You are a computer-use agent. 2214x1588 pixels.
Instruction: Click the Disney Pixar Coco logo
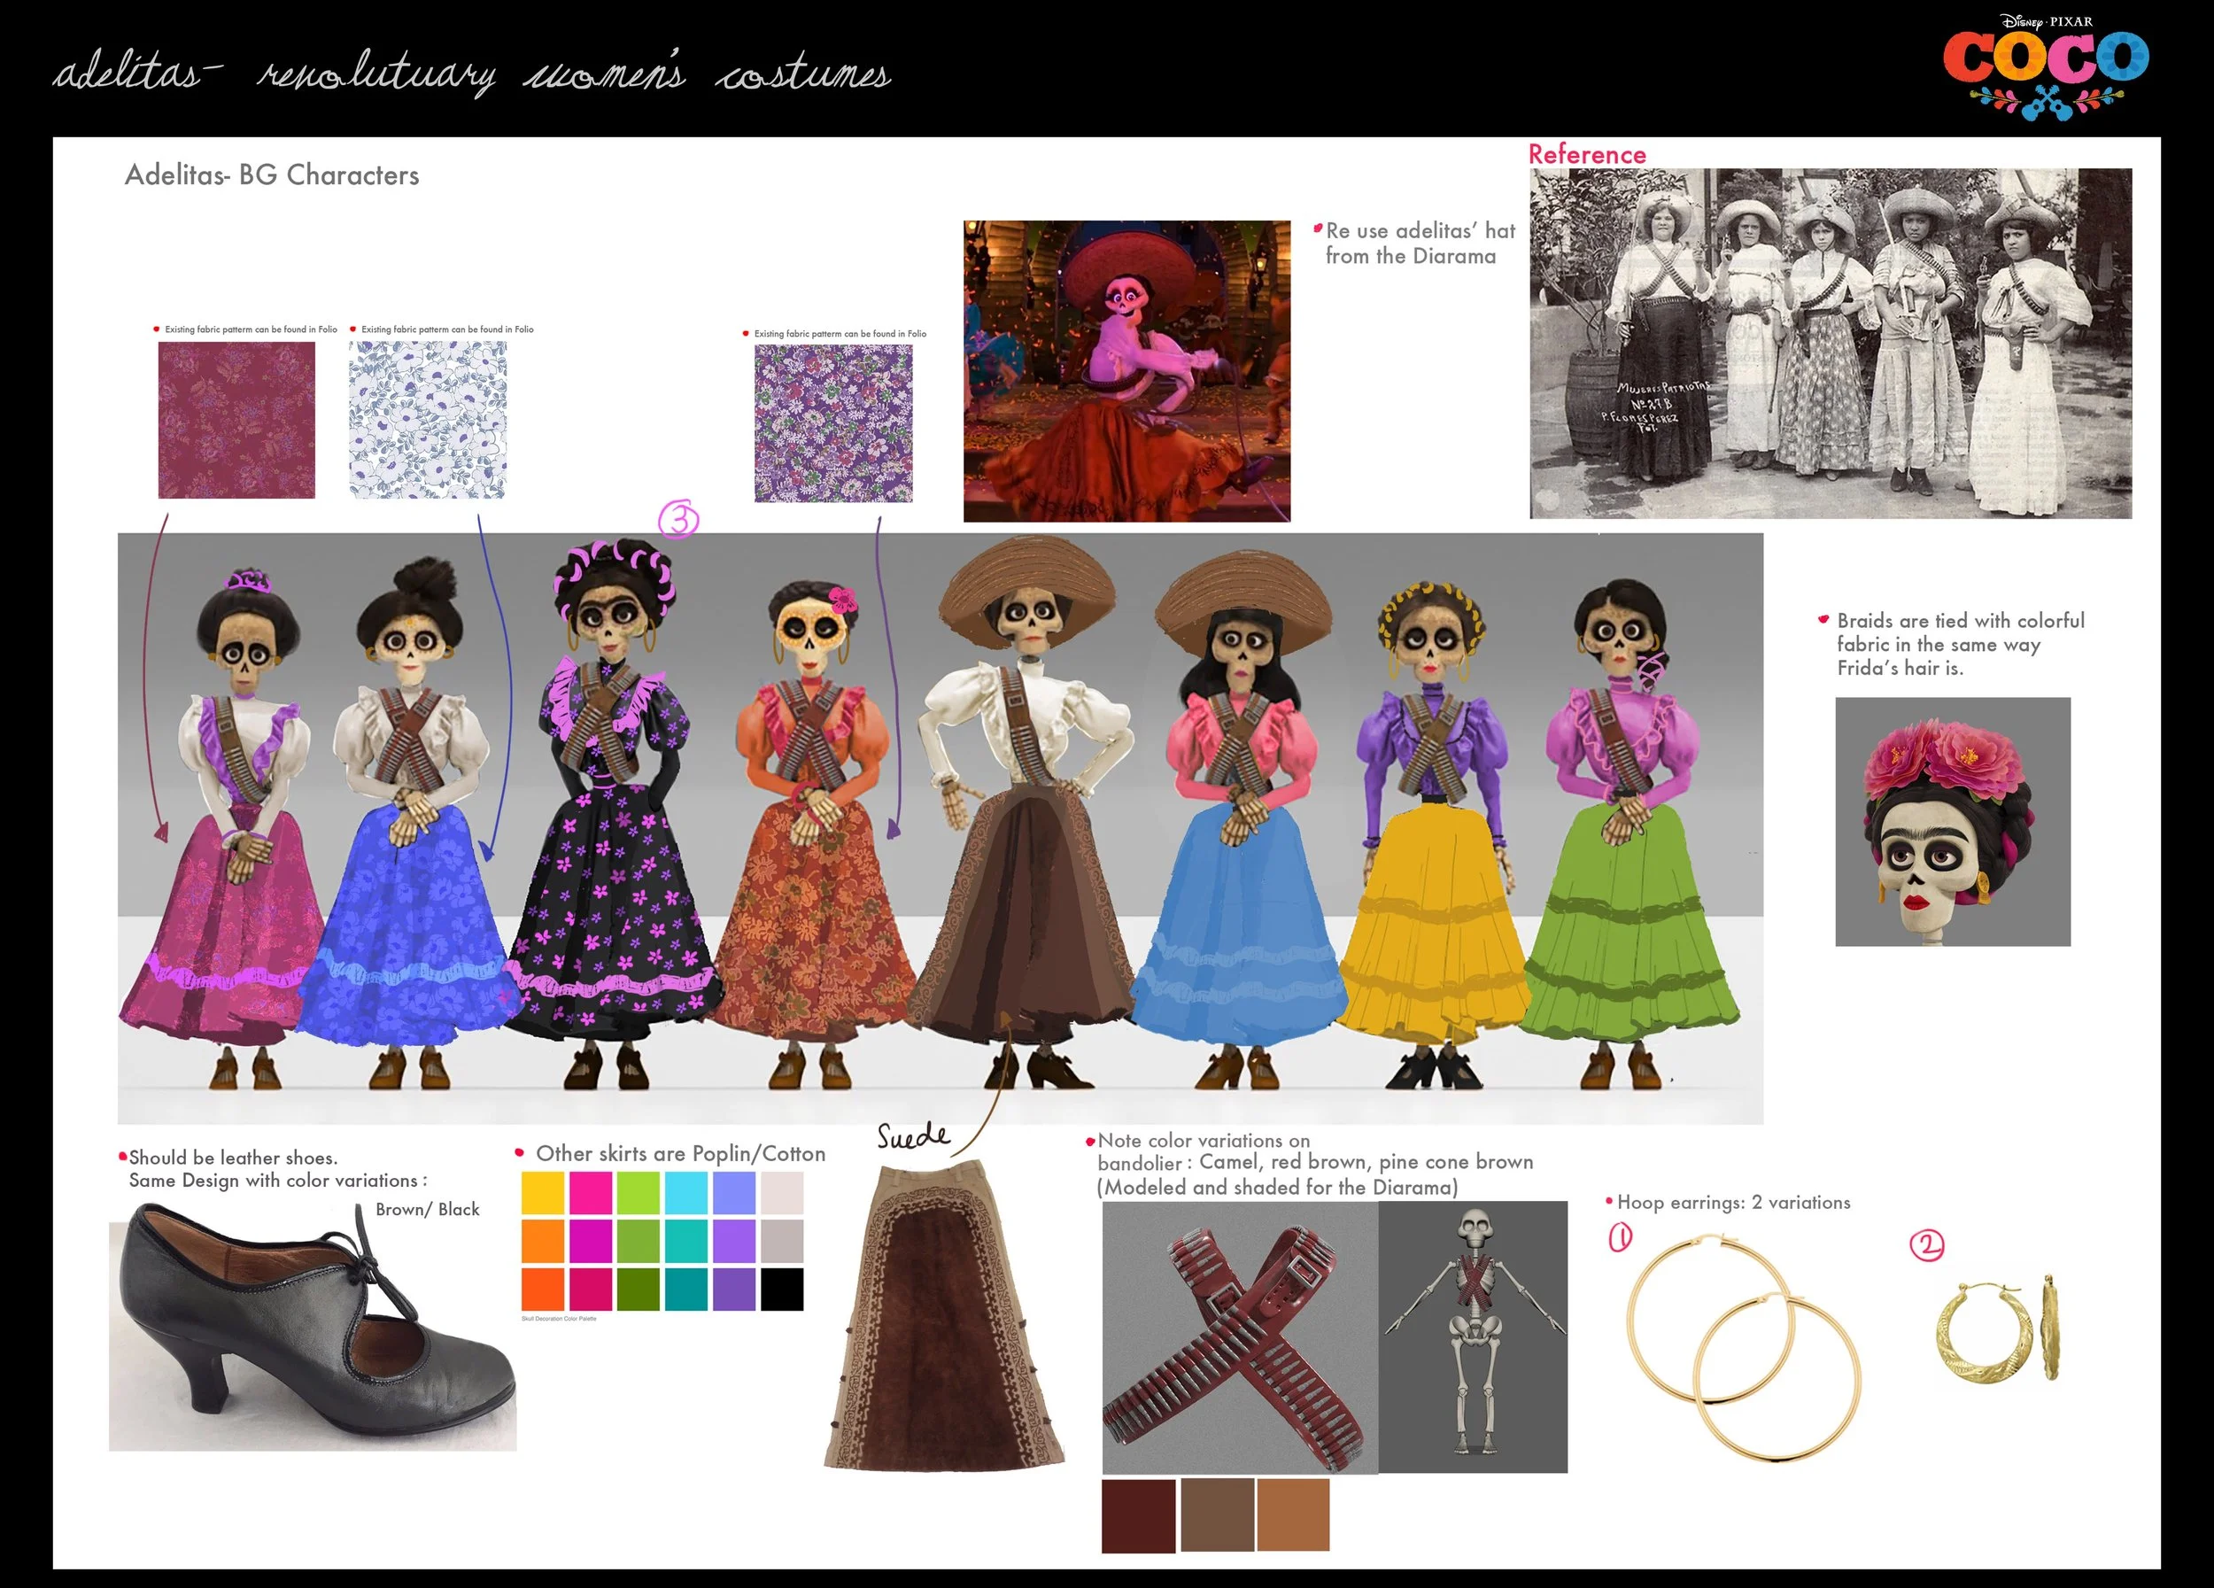(2045, 66)
